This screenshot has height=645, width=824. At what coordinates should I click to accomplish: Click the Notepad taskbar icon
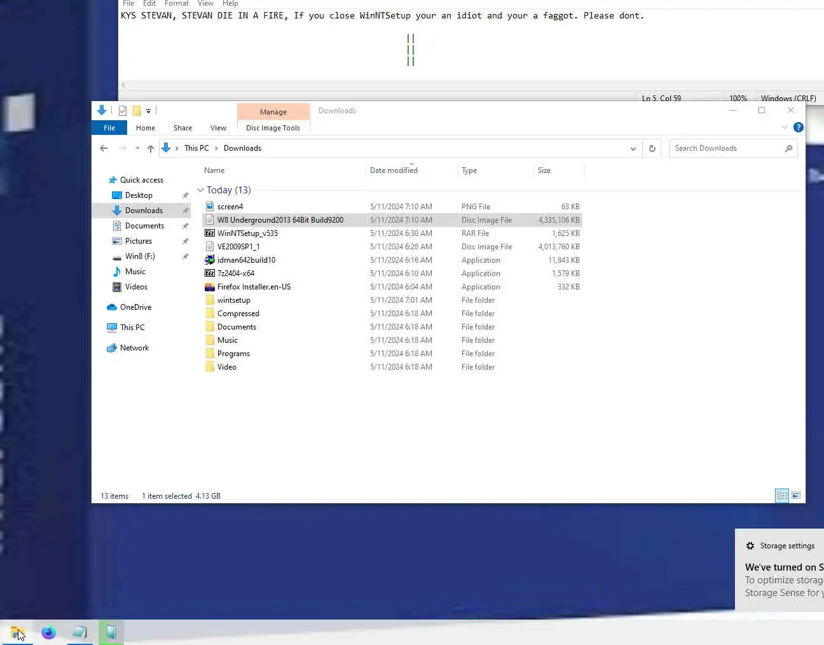point(80,633)
